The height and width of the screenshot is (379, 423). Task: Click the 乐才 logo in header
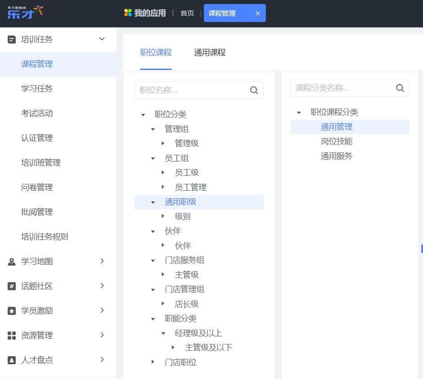click(x=25, y=12)
